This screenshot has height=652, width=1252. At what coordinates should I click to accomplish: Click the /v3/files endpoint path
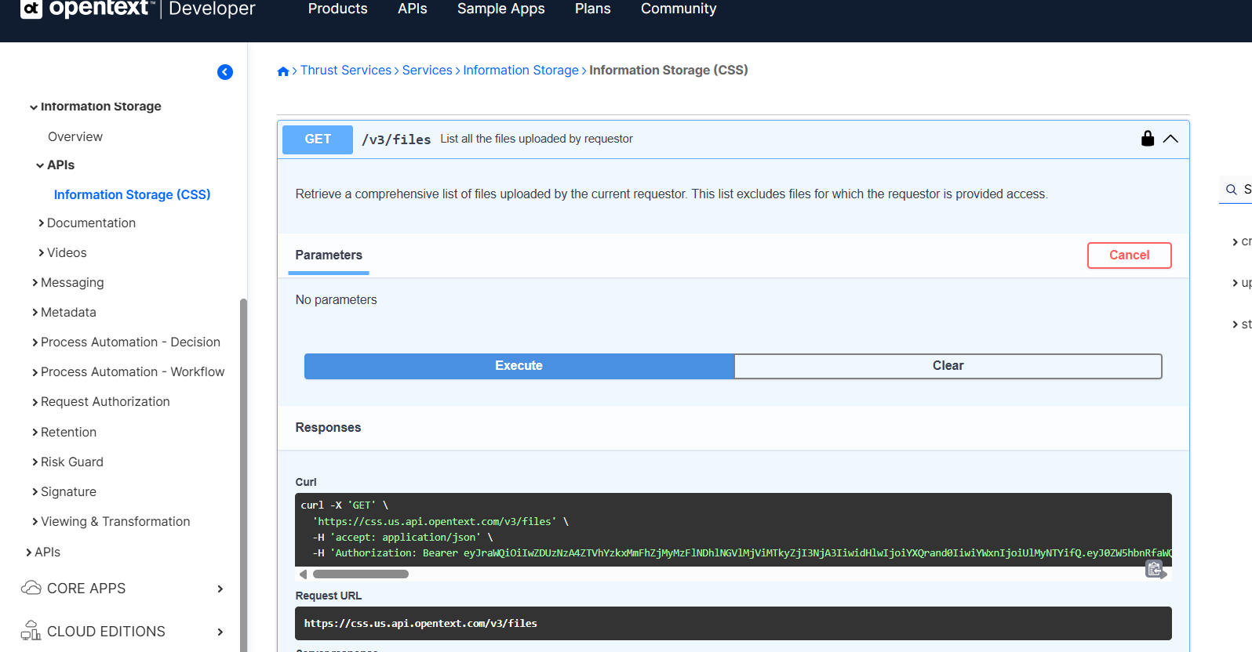[396, 139]
